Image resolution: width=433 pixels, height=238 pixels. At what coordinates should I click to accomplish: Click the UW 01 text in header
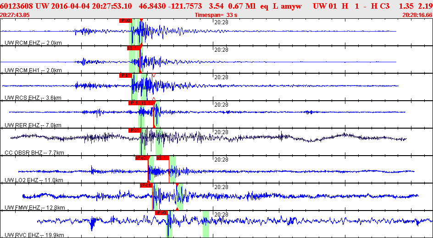point(325,6)
